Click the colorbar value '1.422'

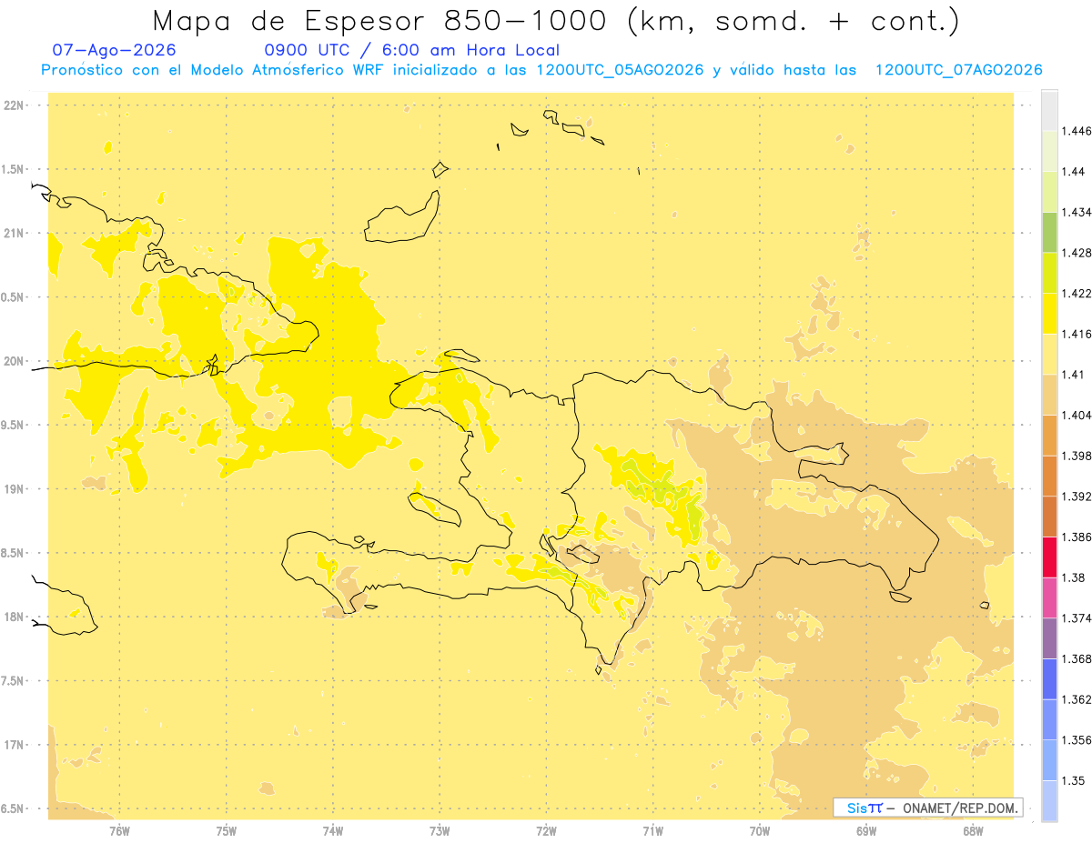click(x=1076, y=293)
